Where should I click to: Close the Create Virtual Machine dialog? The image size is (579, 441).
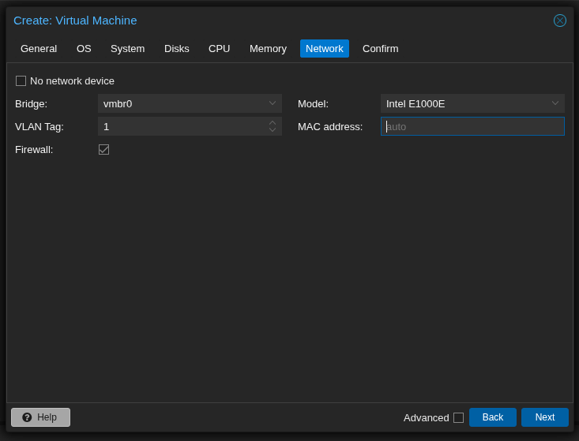click(559, 21)
